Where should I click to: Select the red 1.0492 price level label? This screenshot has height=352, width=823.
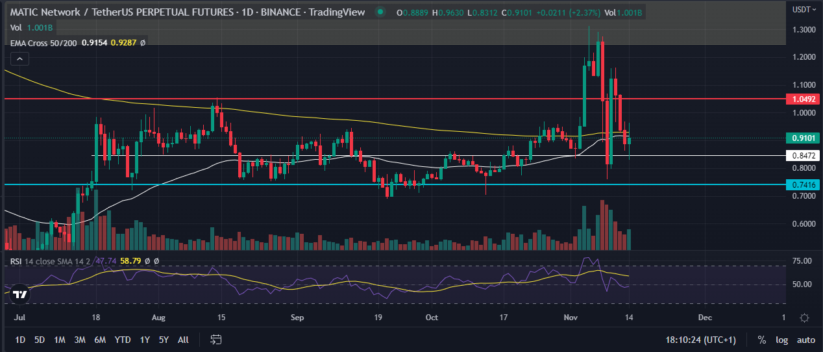point(803,99)
